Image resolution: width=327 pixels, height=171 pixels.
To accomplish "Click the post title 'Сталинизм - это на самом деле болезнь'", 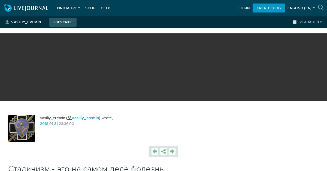I will pyautogui.click(x=86, y=168).
